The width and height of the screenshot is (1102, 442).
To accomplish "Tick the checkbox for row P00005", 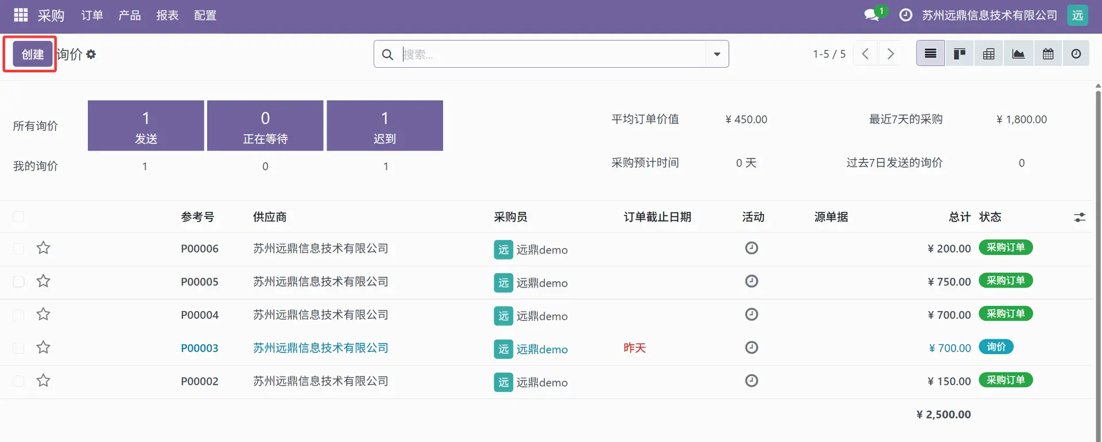I will (19, 282).
